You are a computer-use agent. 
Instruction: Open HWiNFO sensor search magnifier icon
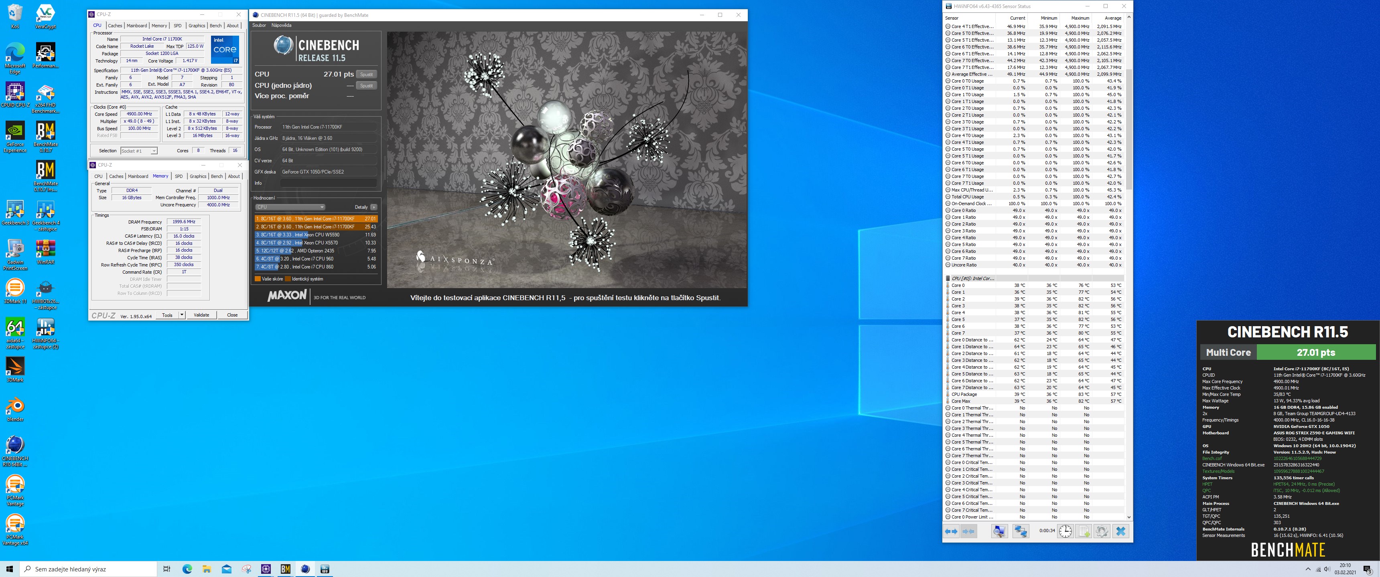tap(999, 531)
